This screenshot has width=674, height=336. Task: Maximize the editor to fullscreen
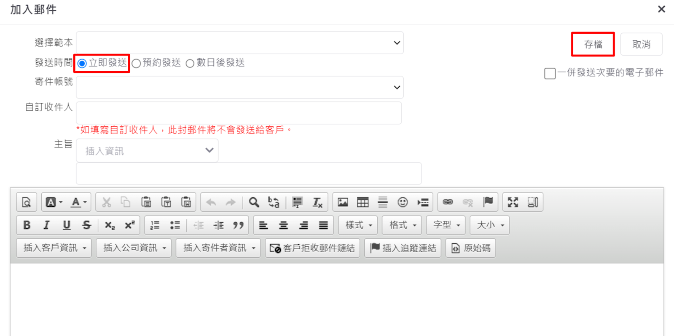(x=513, y=203)
